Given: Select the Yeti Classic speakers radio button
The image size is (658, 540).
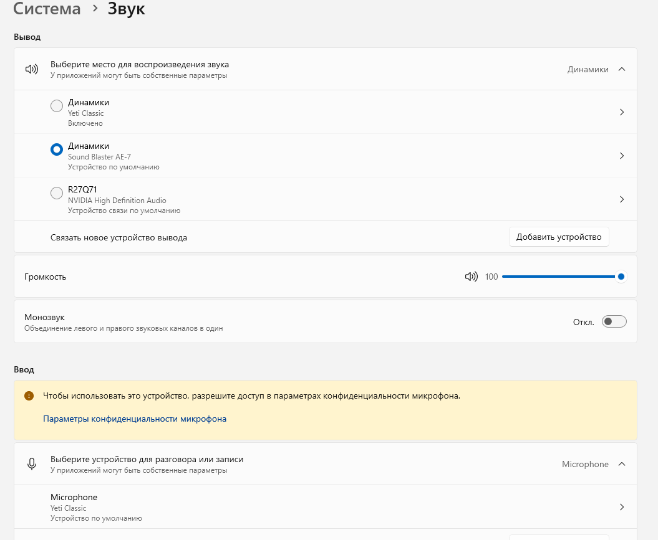Looking at the screenshot, I should tap(57, 106).
